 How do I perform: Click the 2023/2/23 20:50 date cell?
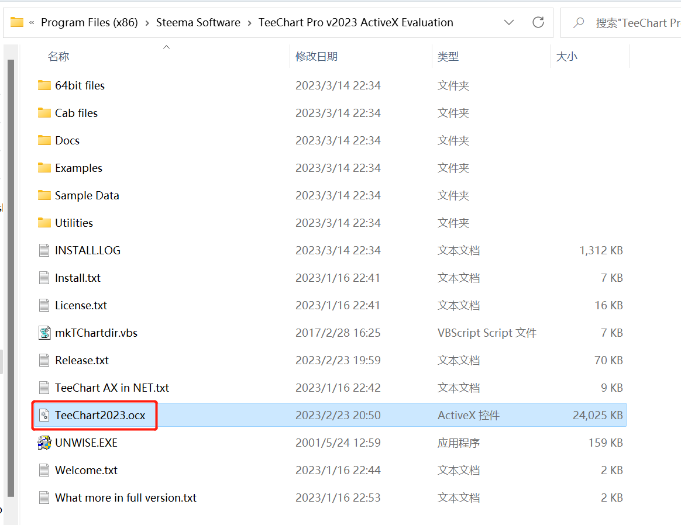338,415
